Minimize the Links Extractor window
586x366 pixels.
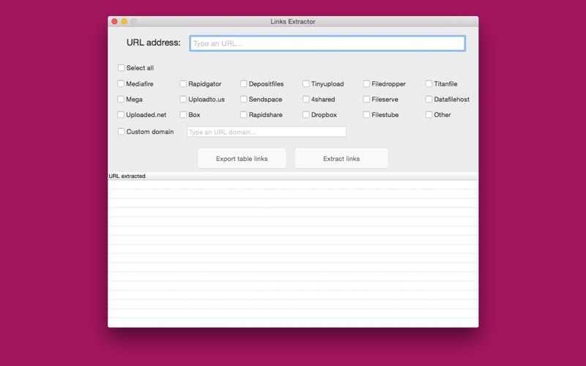pyautogui.click(x=124, y=22)
